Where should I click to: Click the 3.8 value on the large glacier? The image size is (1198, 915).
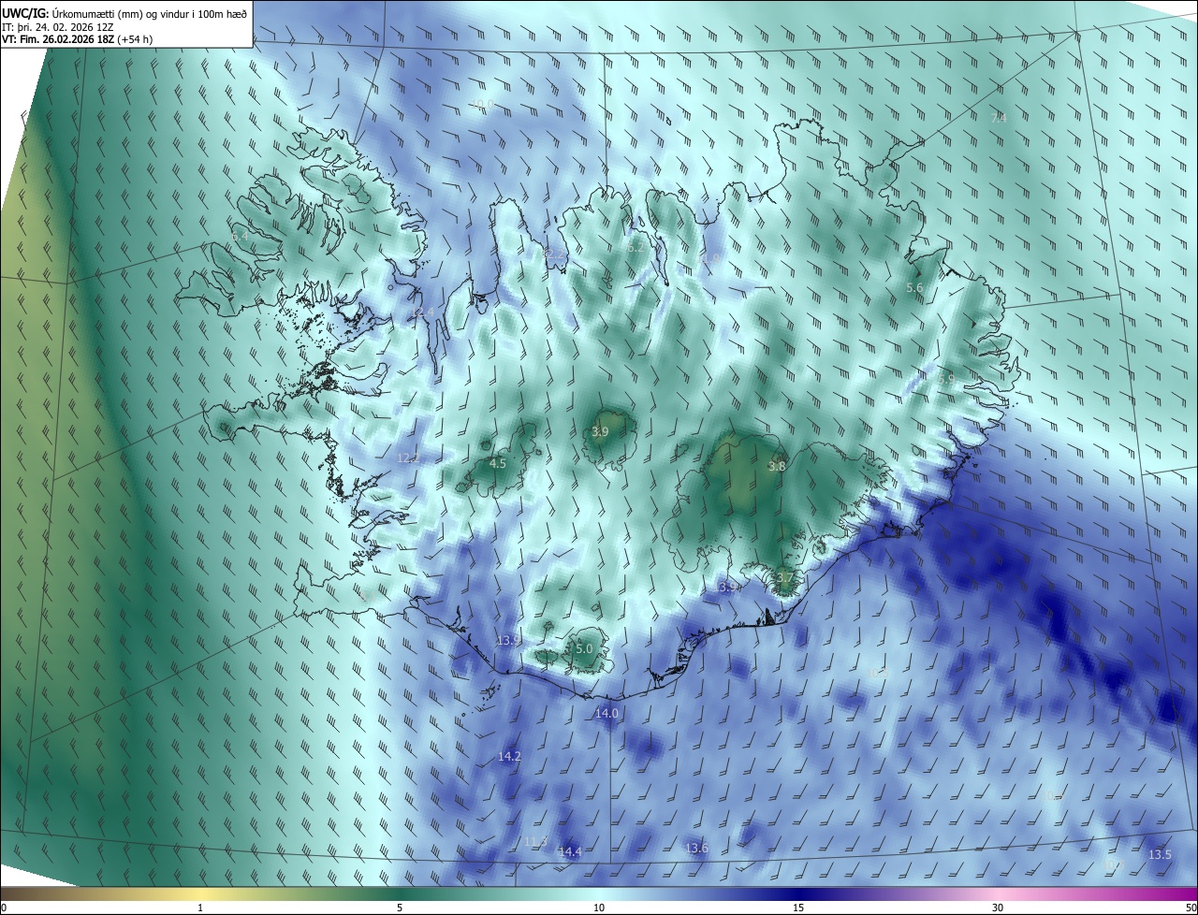[777, 466]
